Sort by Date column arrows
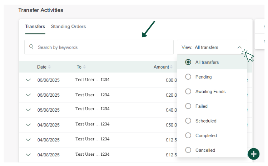Viewport: 268px width, 166px height. click(49, 67)
